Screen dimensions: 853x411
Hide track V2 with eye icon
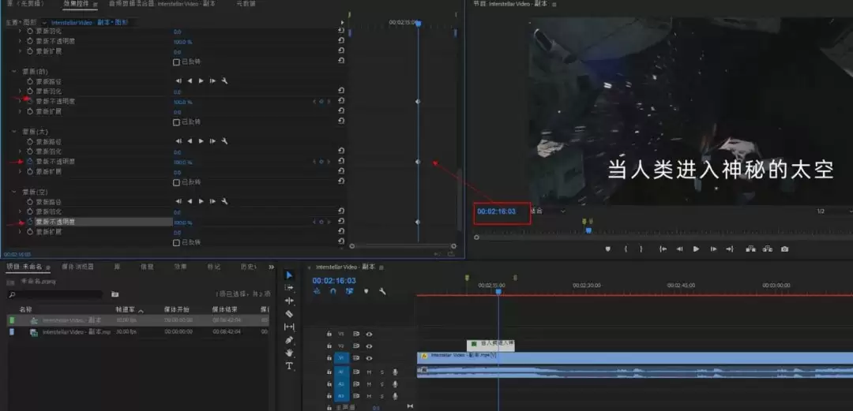tap(369, 346)
